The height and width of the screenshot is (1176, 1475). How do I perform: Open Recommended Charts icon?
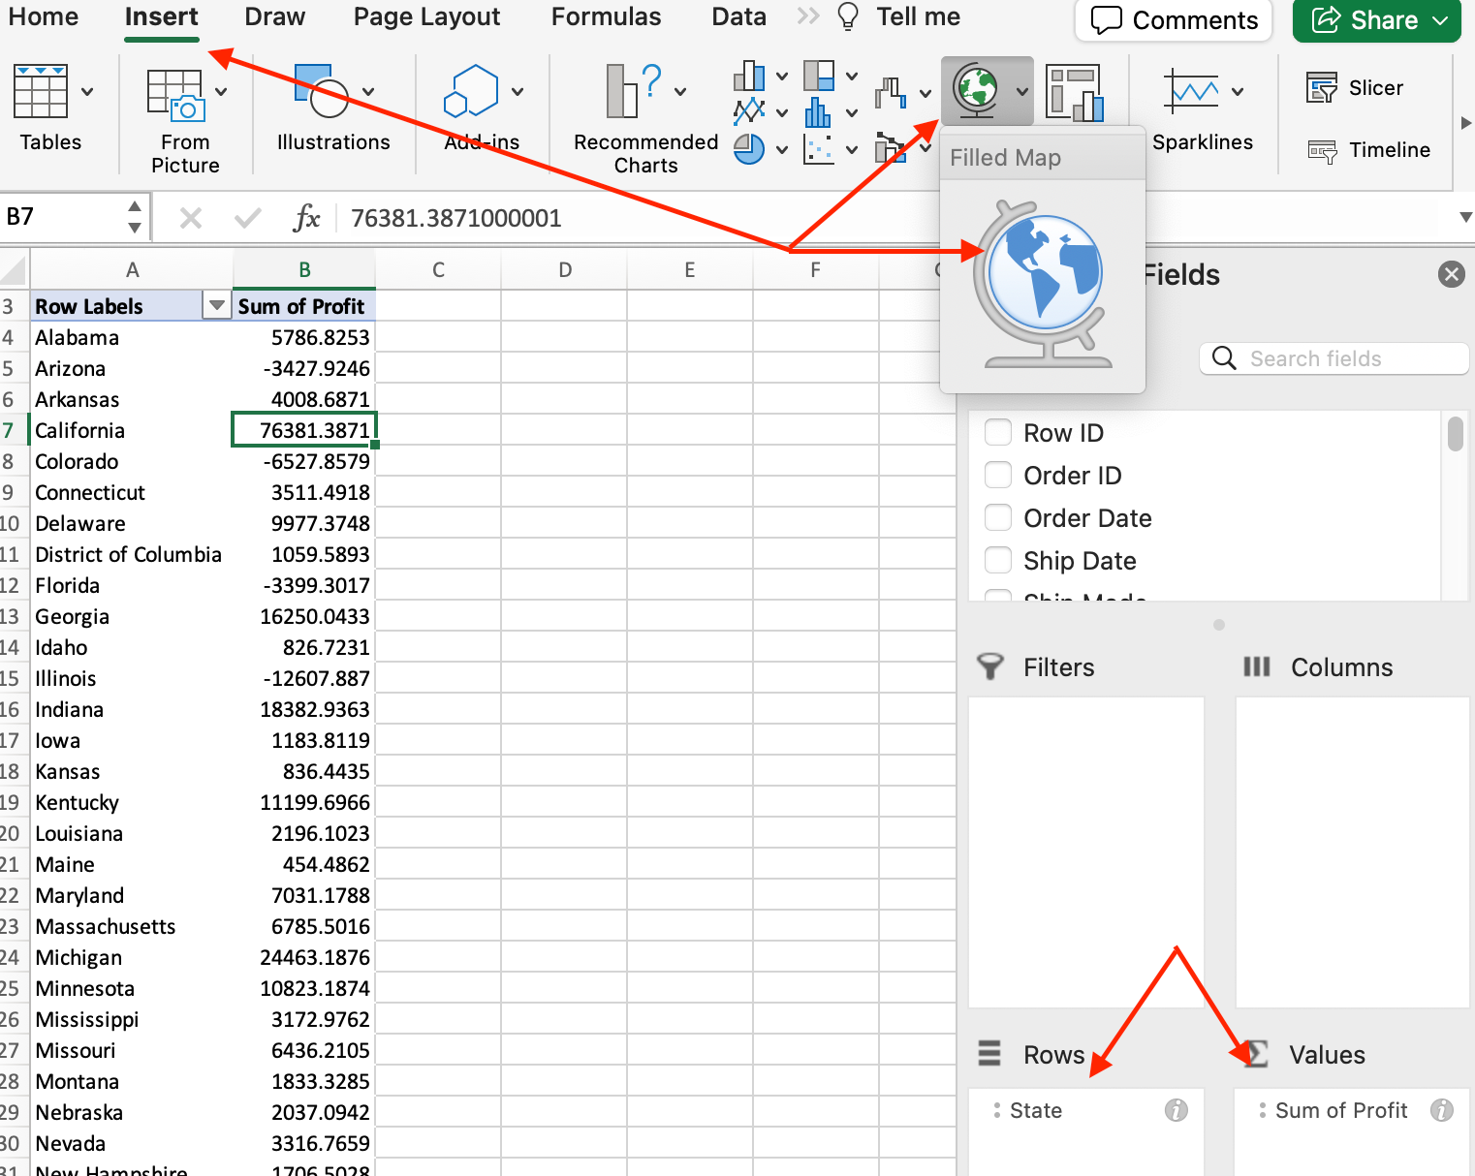[634, 91]
